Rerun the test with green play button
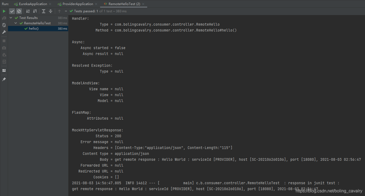 4,11
